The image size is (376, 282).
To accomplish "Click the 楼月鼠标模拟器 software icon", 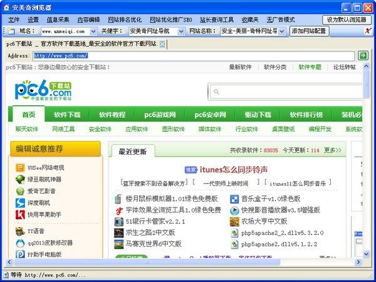I will 118,199.
